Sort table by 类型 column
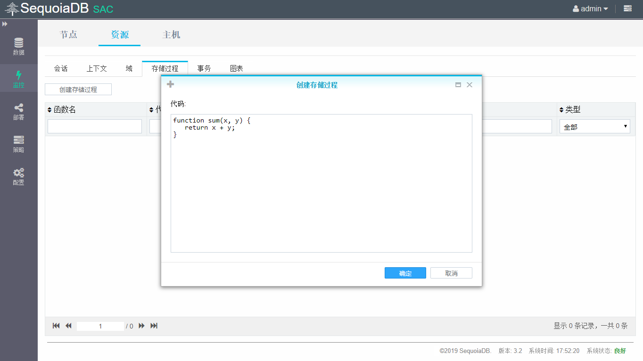Image resolution: width=643 pixels, height=361 pixels. [x=562, y=110]
